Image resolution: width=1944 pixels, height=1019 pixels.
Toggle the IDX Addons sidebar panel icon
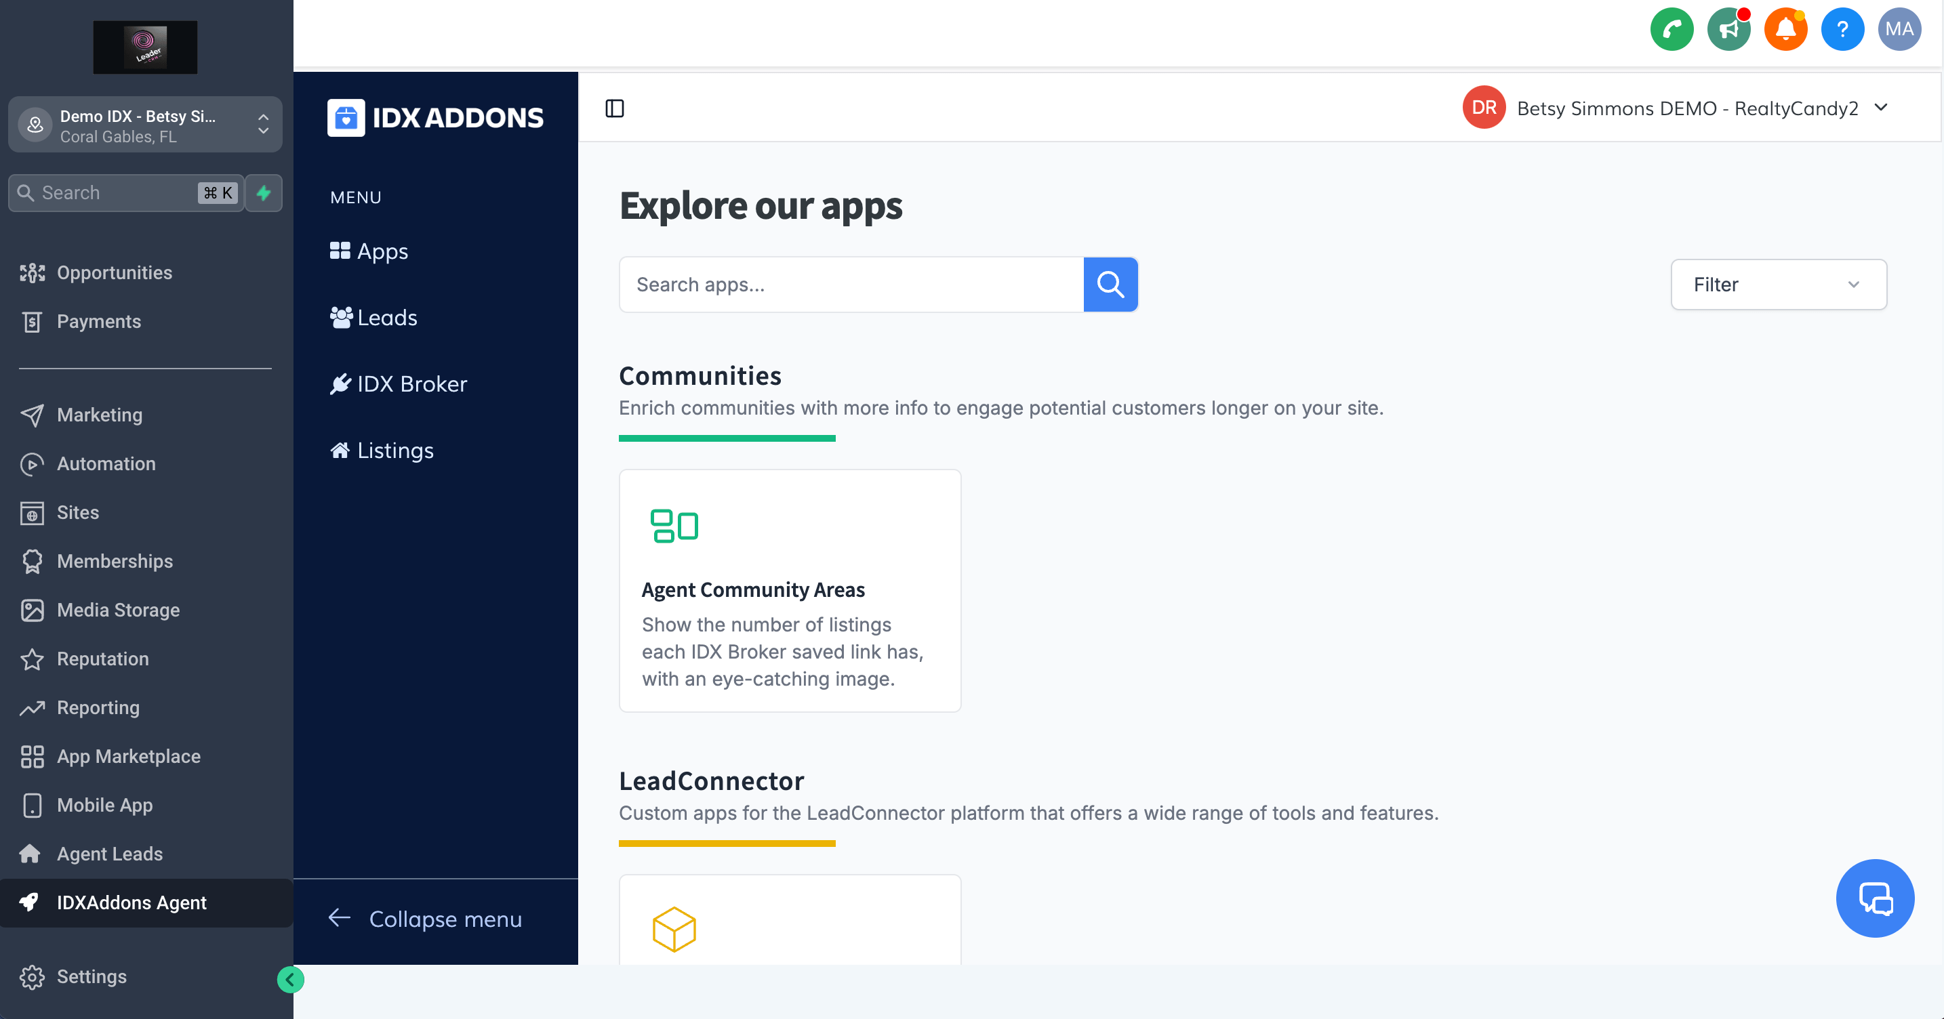(x=615, y=108)
